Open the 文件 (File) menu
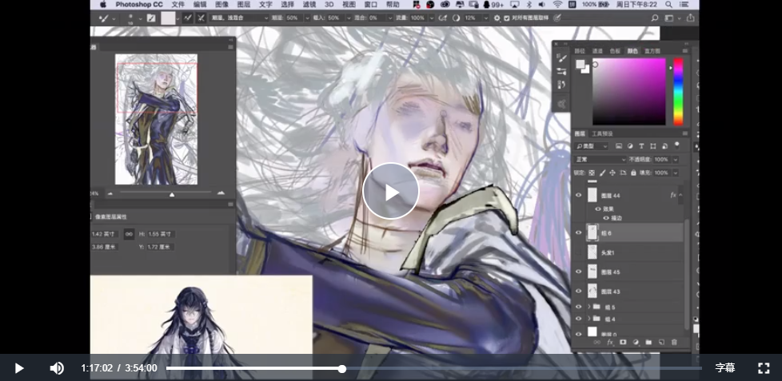 pos(178,5)
